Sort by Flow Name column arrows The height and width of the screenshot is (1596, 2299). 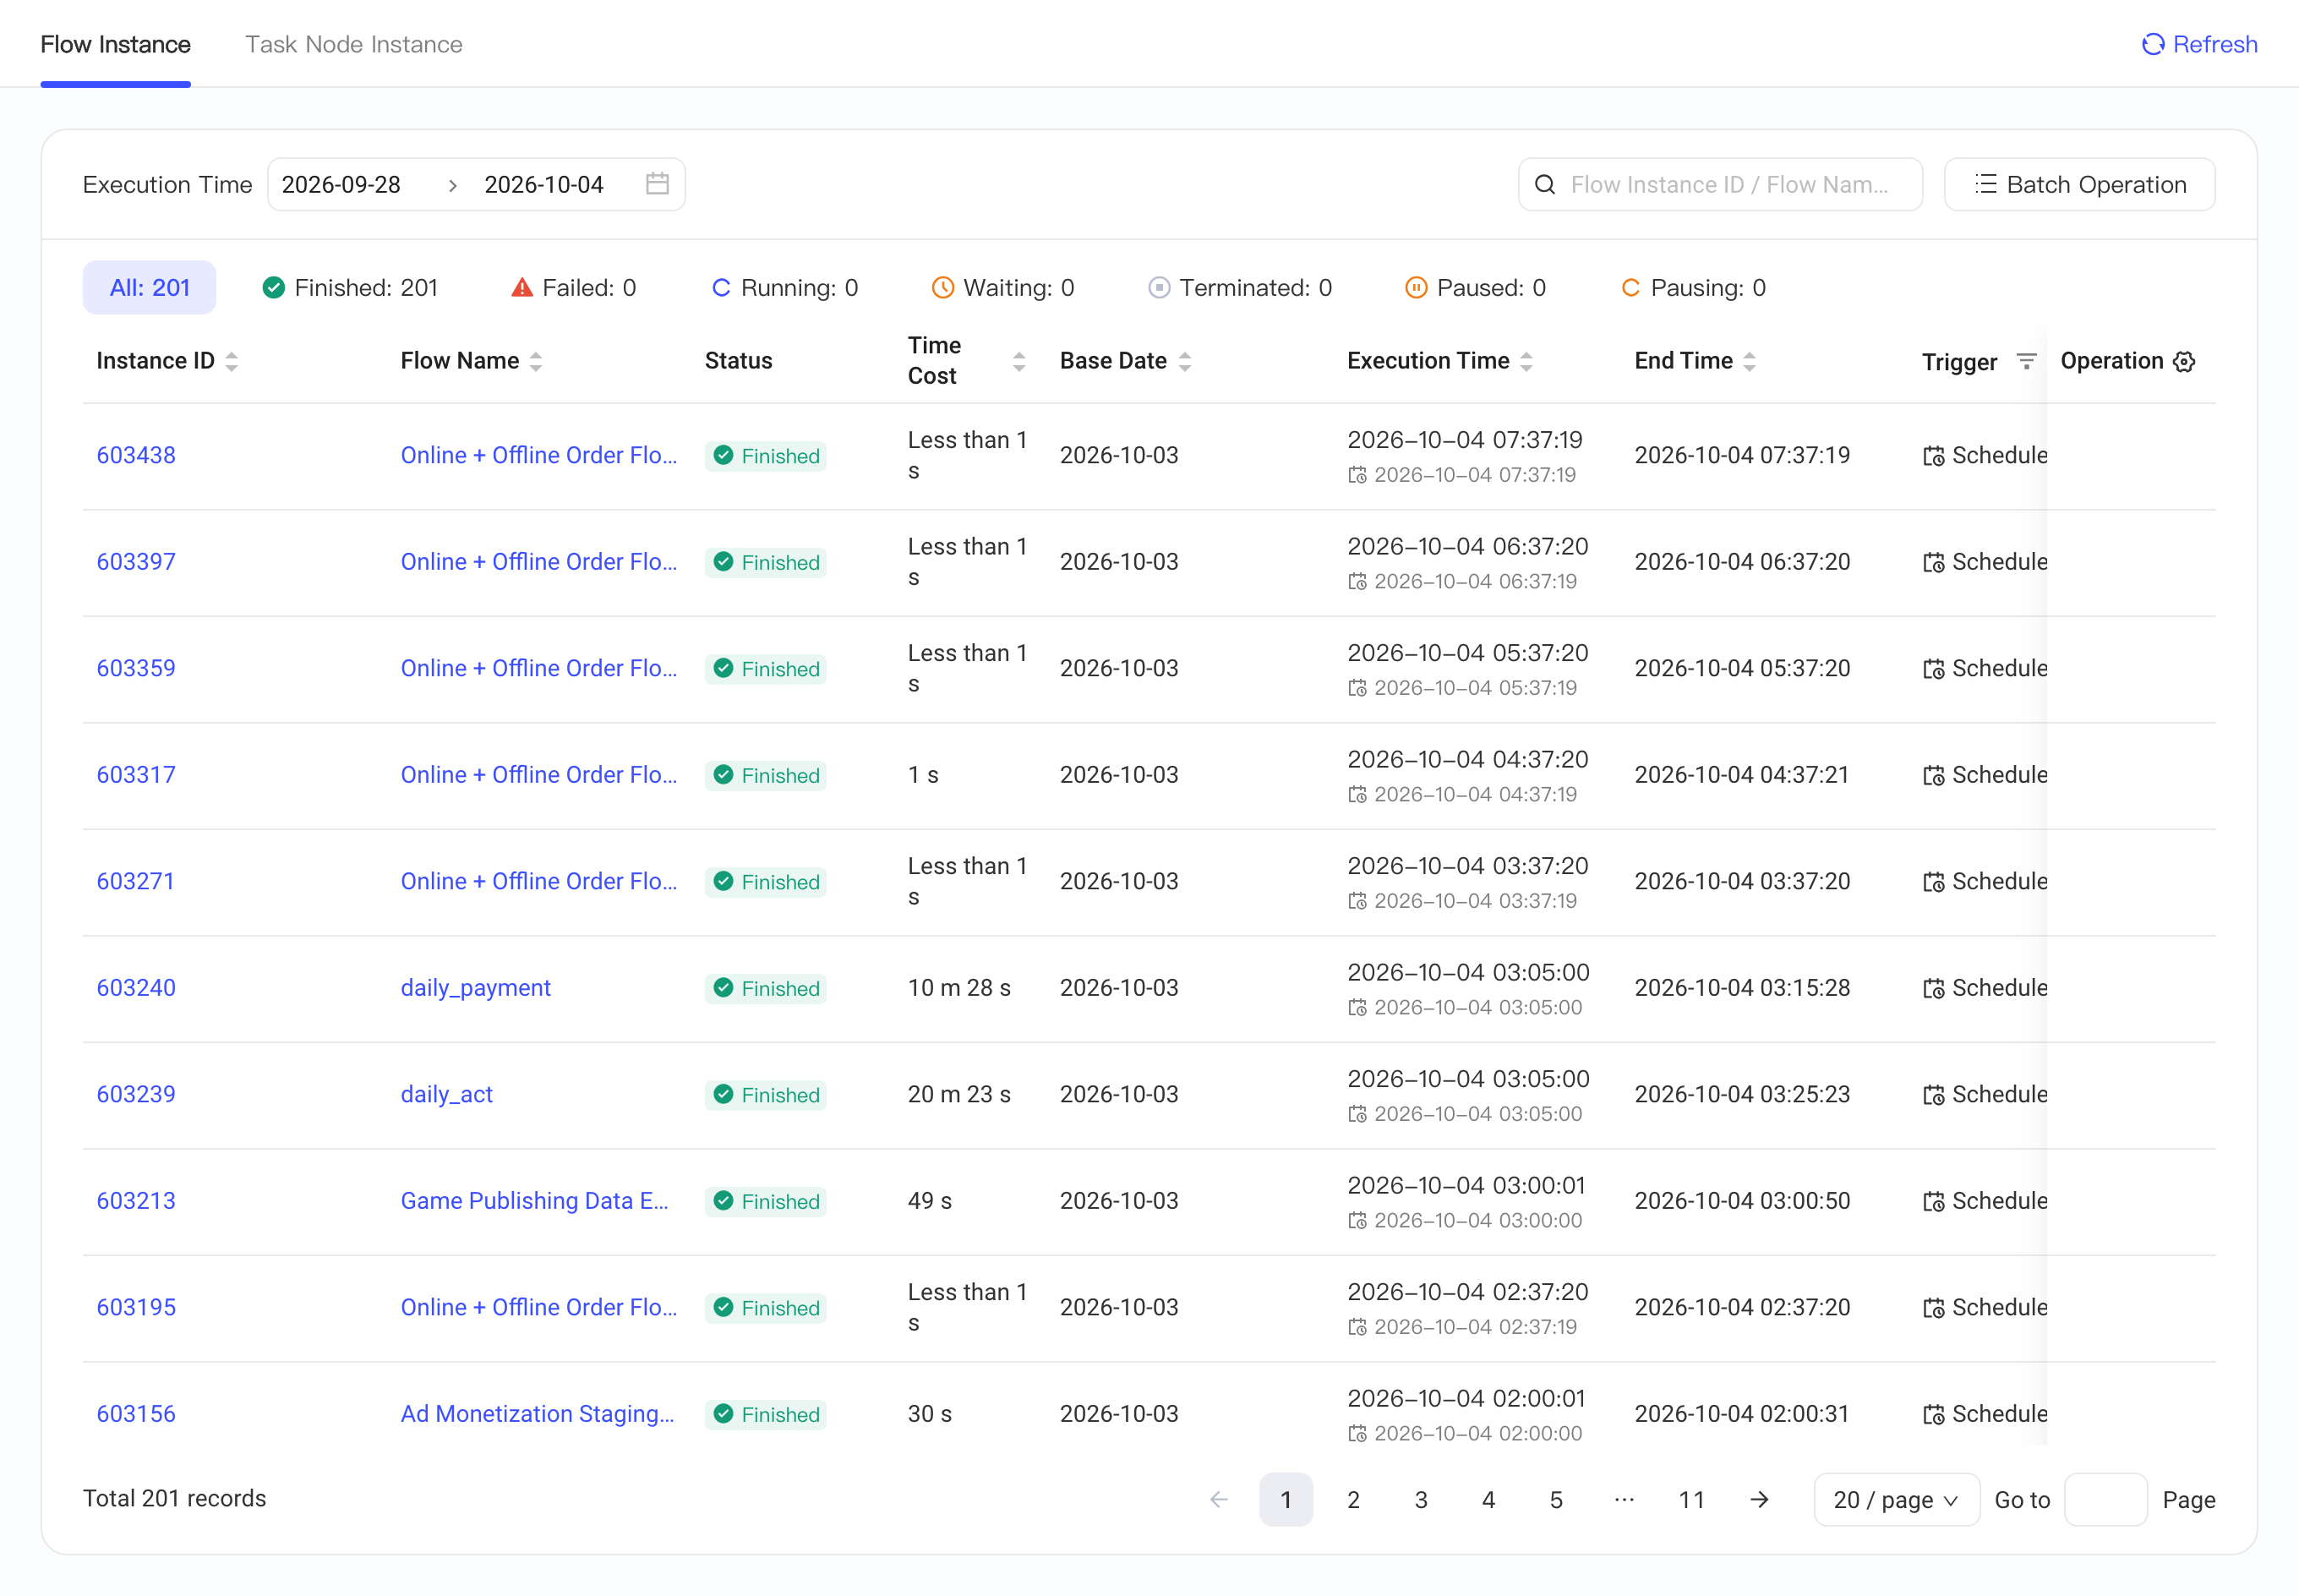pyautogui.click(x=536, y=361)
